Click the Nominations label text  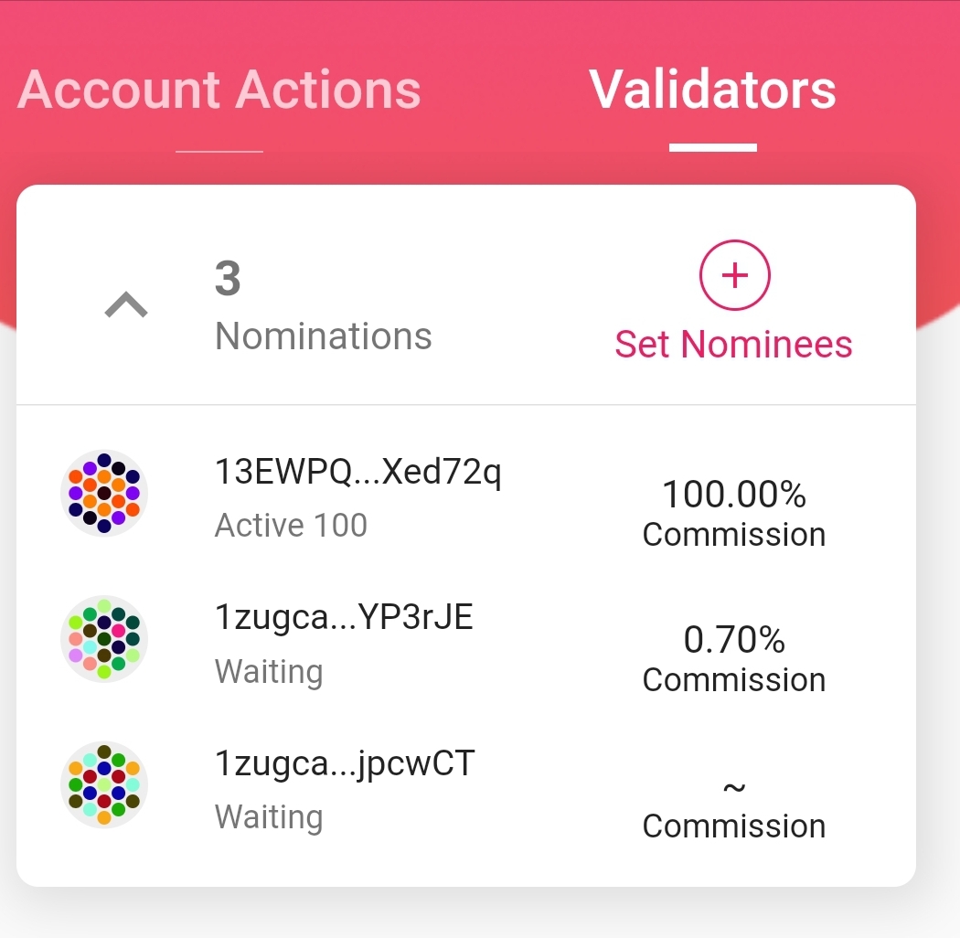pyautogui.click(x=323, y=336)
